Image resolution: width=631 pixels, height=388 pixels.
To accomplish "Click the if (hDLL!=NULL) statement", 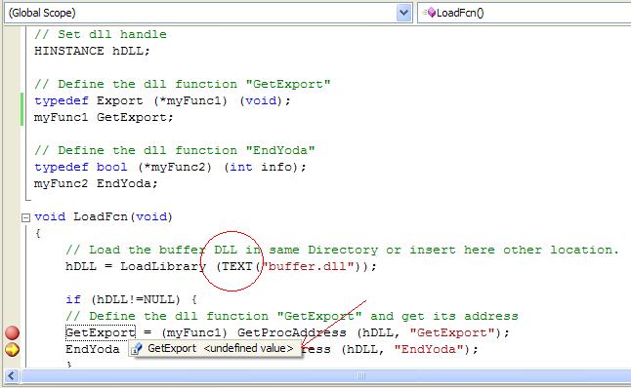I will coord(131,299).
